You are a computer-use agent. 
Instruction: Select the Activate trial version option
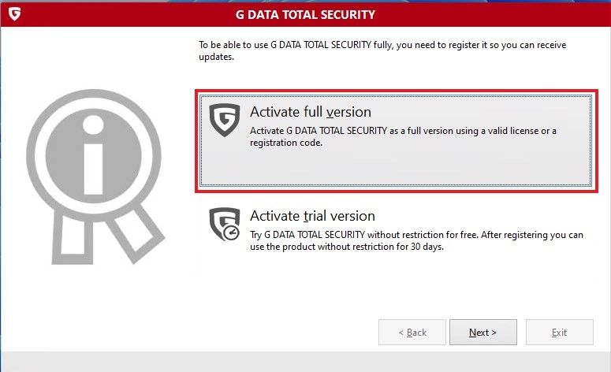pos(312,216)
